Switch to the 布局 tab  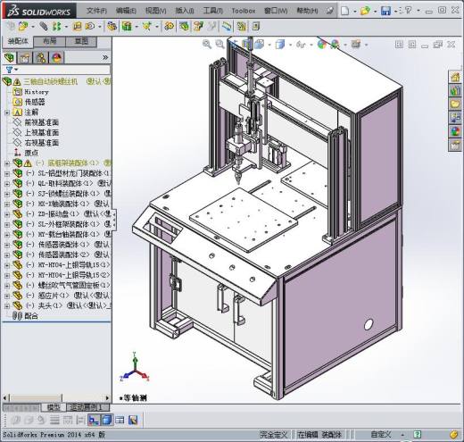49,42
